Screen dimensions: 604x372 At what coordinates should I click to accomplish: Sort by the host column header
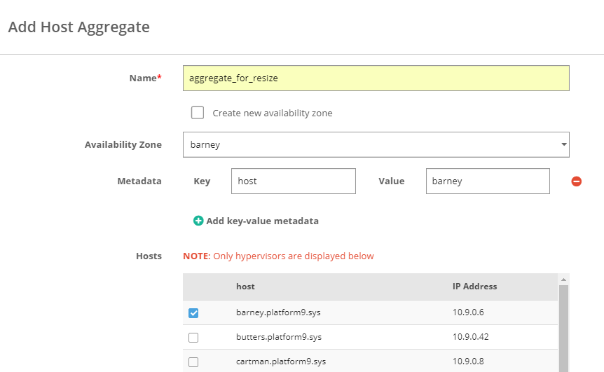[x=245, y=287]
